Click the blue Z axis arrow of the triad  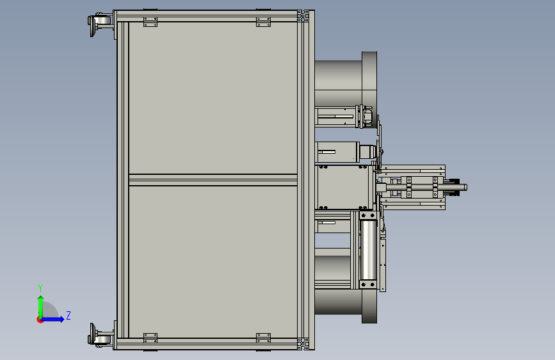tap(53, 319)
